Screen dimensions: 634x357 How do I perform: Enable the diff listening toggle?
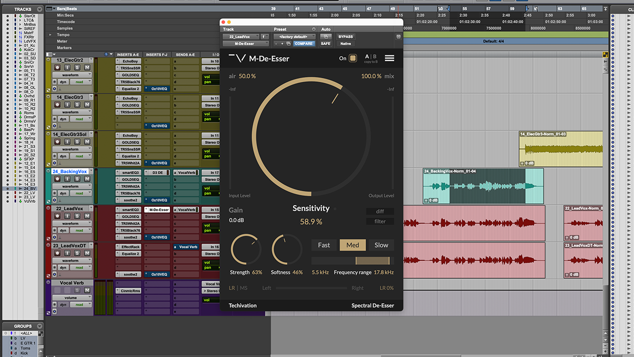click(x=380, y=211)
